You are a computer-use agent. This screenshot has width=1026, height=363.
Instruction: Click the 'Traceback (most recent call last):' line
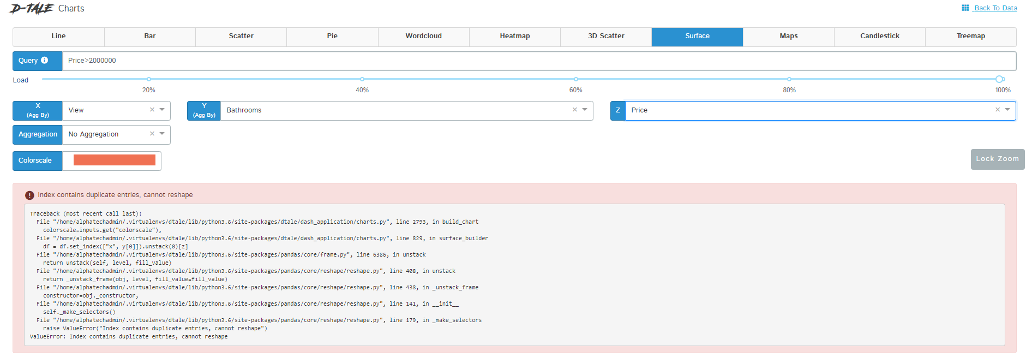86,214
